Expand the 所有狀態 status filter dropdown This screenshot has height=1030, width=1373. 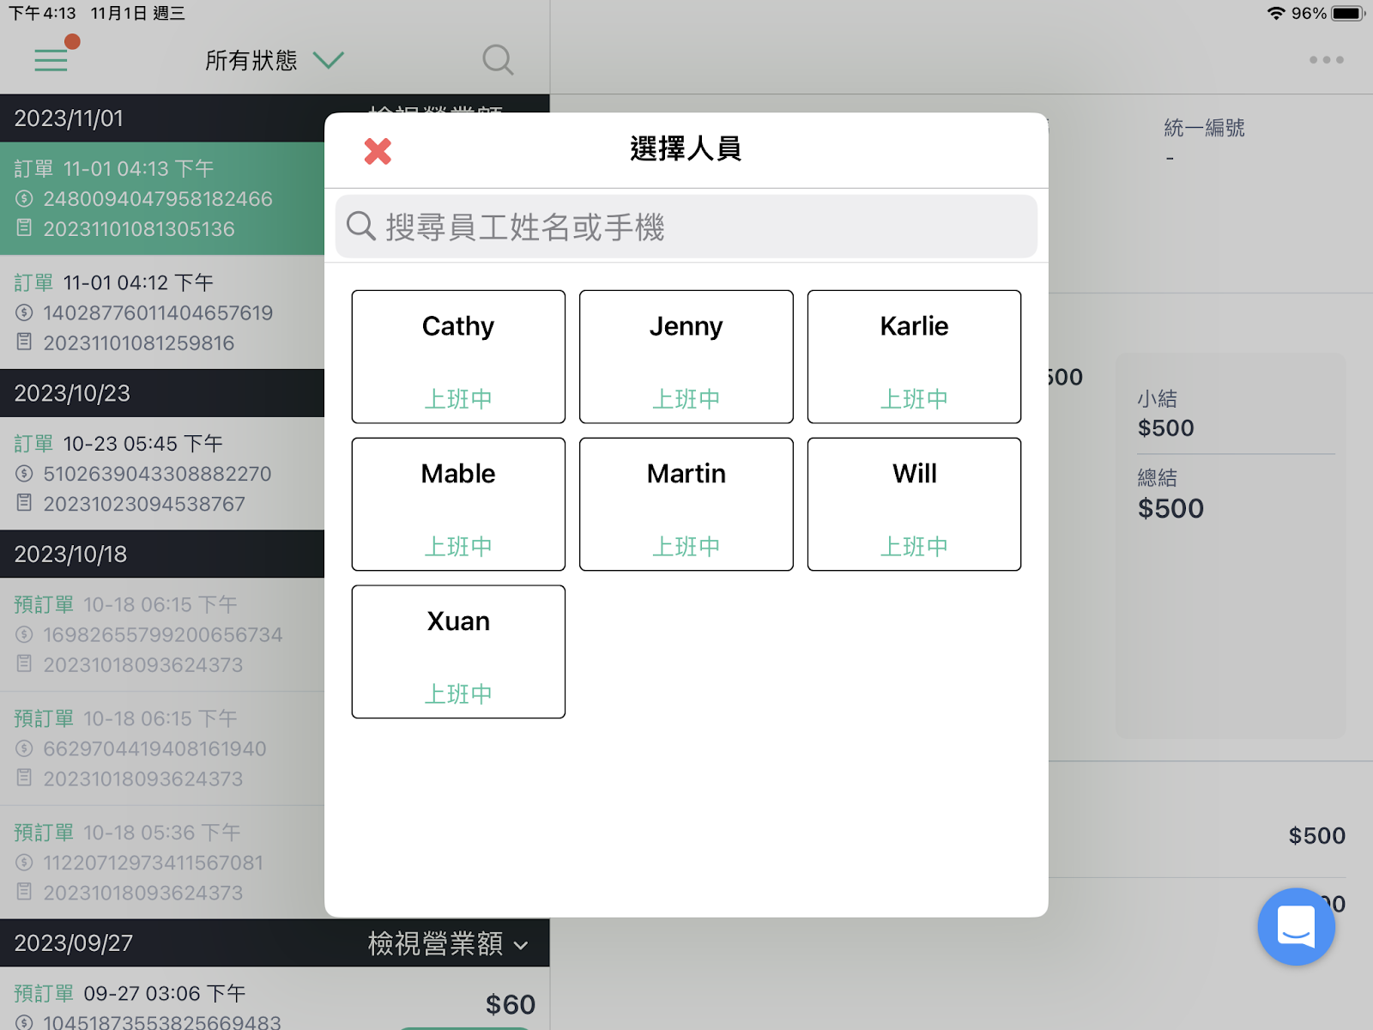[275, 60]
